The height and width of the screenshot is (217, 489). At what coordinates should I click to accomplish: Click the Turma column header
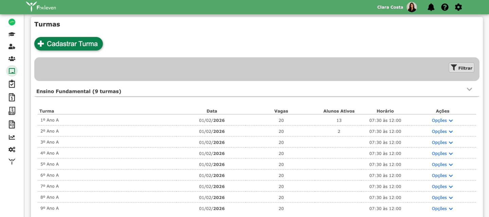coord(47,111)
